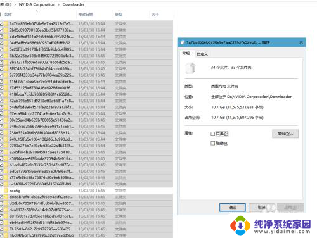
Task: Click the config folder icon
Action: [x=6, y=191]
